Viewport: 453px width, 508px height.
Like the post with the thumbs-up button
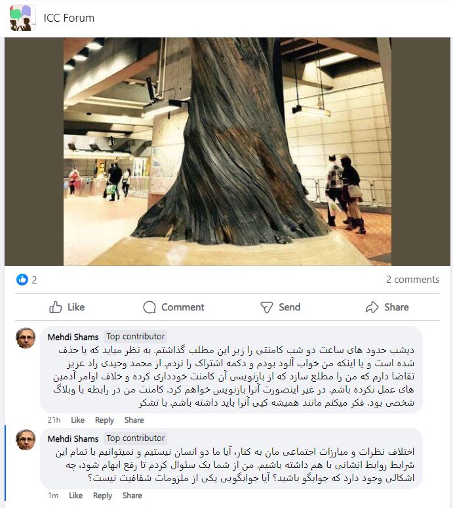tap(67, 307)
